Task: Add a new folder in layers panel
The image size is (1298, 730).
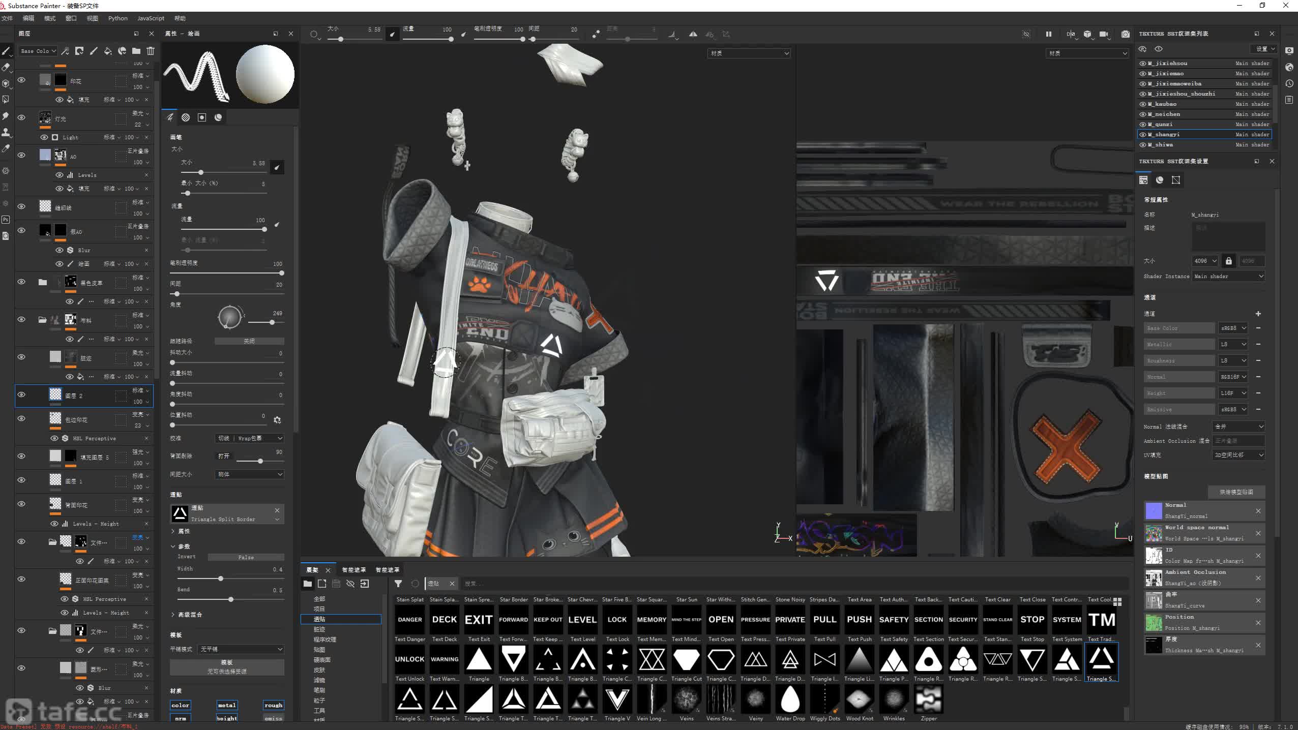Action: [136, 51]
